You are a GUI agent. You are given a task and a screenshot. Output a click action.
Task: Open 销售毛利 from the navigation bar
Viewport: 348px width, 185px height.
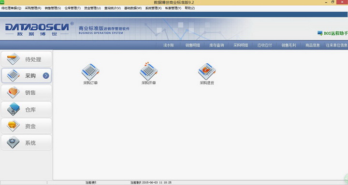tap(289, 45)
